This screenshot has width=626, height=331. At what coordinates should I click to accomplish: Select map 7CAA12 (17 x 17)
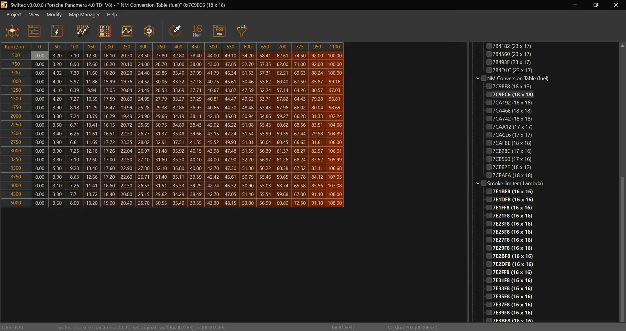click(512, 127)
